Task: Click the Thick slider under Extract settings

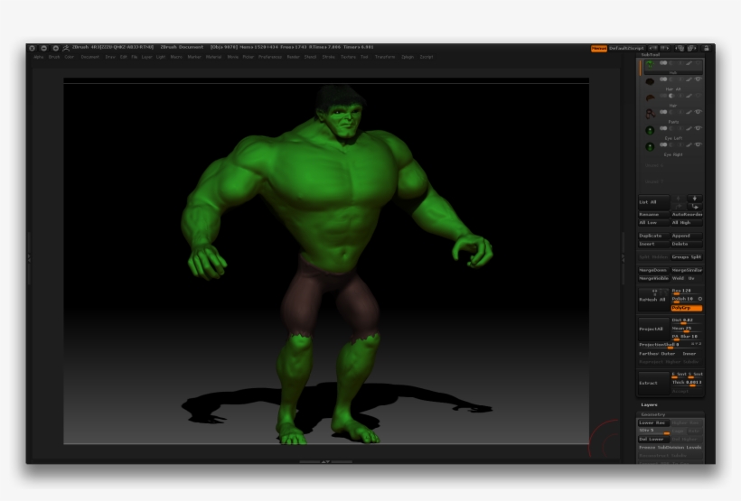Action: click(687, 383)
